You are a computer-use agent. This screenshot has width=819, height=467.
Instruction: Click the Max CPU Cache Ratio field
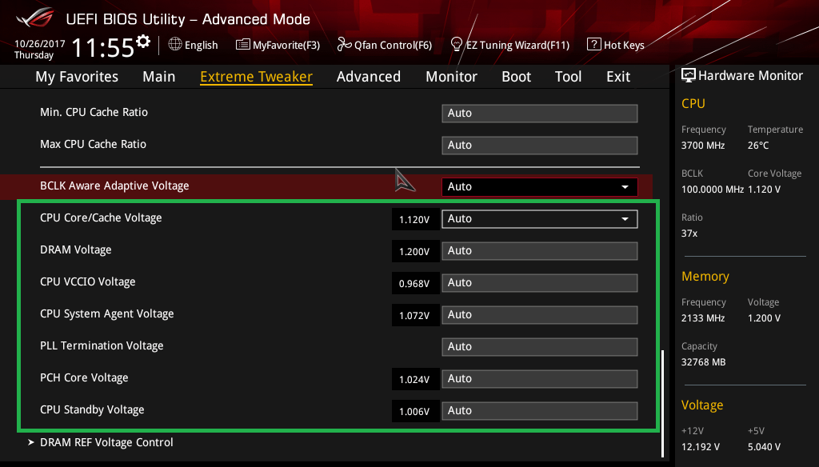click(x=540, y=146)
